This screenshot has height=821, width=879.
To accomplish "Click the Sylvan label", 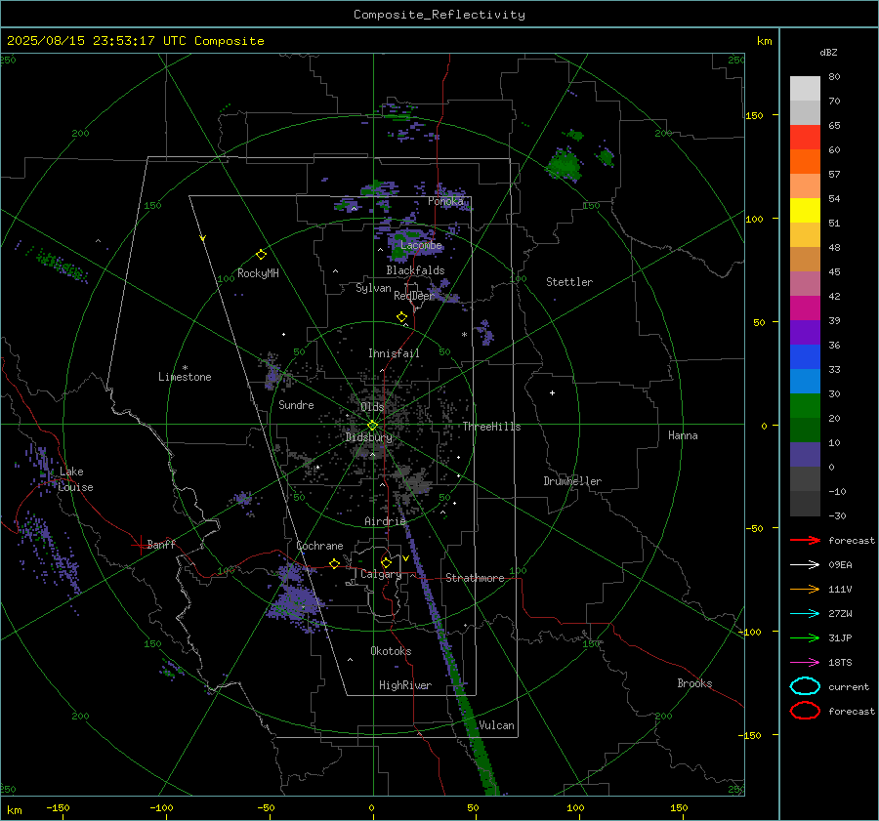I will [x=373, y=288].
